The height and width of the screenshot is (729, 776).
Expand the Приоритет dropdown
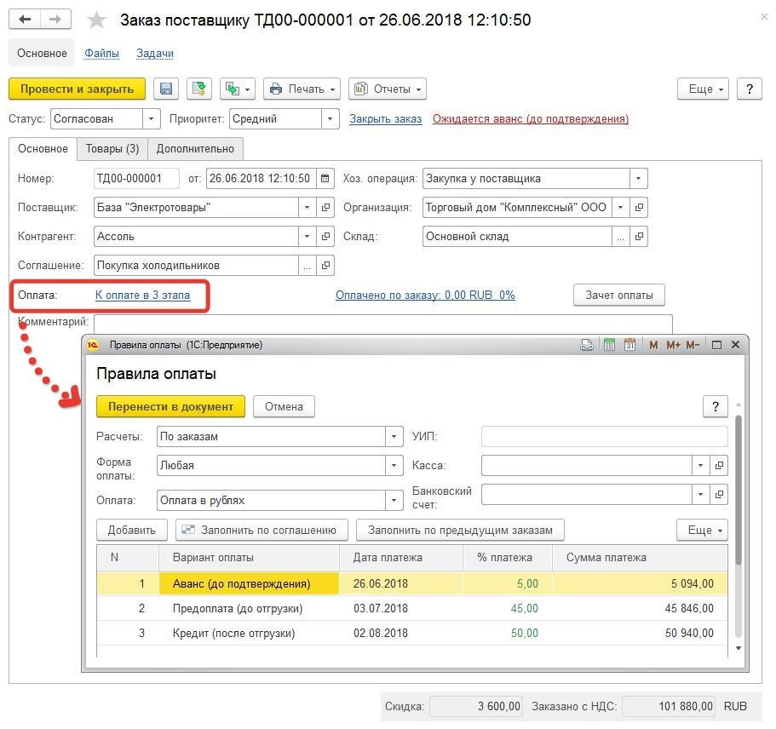(330, 118)
